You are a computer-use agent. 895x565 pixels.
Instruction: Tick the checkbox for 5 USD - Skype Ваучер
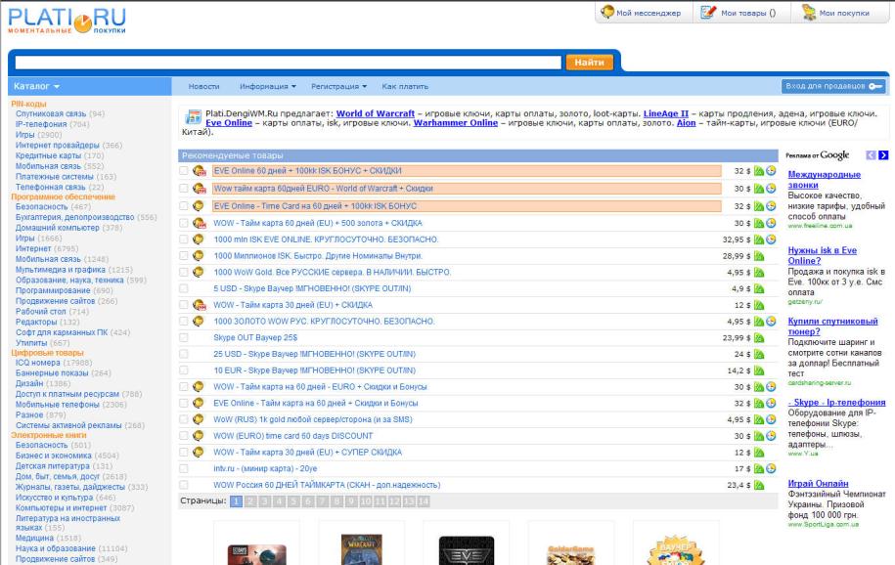point(183,288)
